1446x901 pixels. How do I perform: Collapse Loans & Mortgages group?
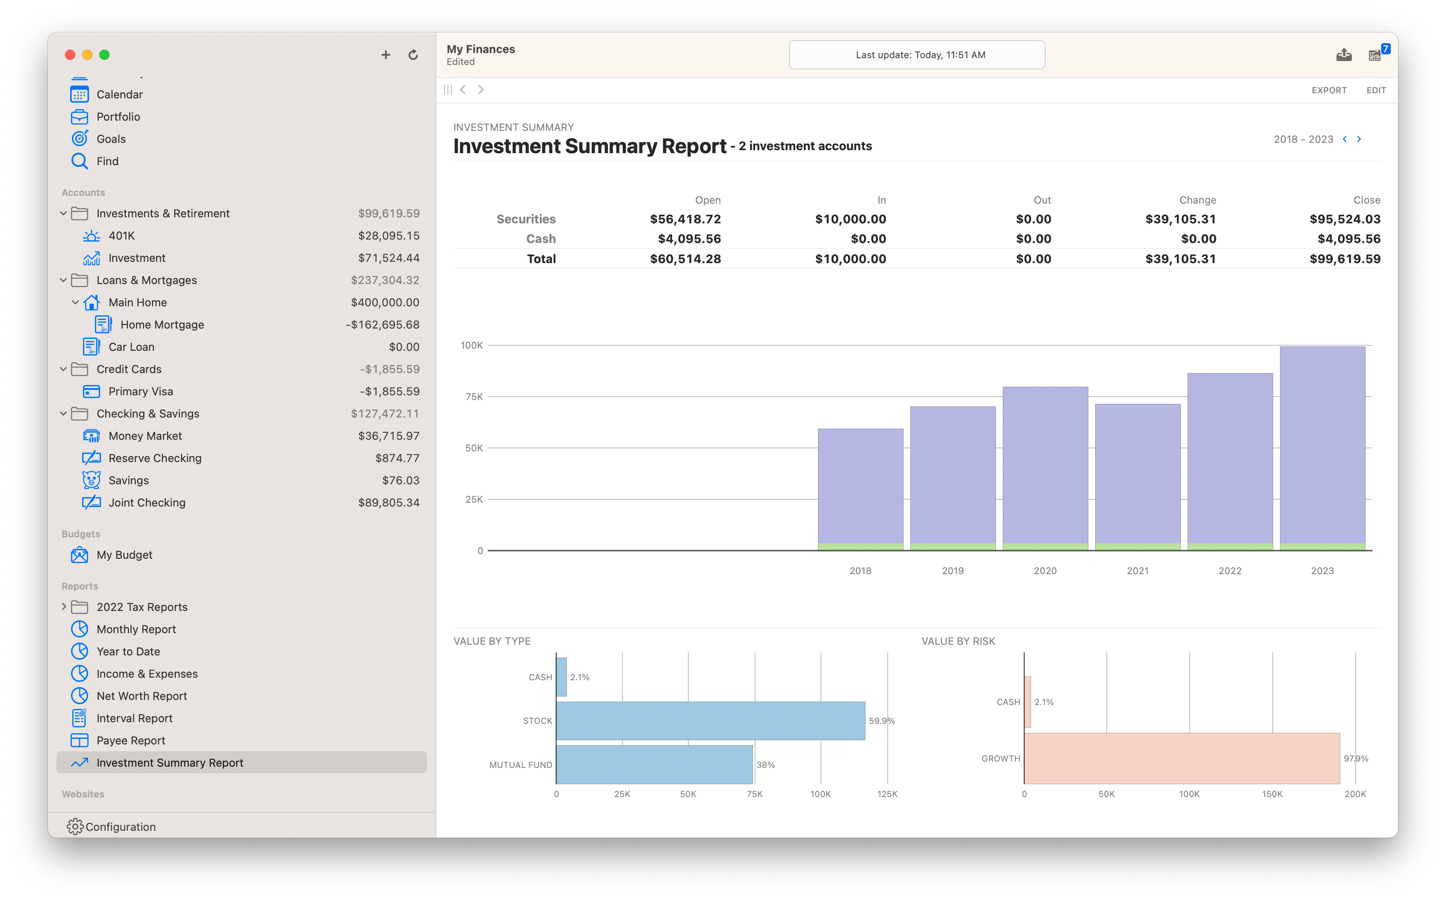click(x=64, y=280)
